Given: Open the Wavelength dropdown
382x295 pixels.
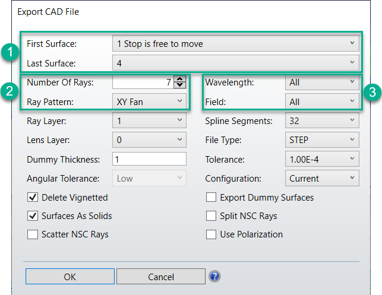Looking at the screenshot, I should pos(322,83).
